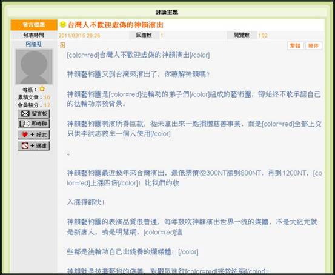Click the small orange document icon above post
The width and height of the screenshot is (335, 275).
point(62,45)
